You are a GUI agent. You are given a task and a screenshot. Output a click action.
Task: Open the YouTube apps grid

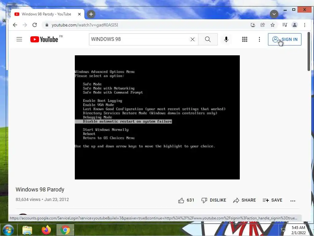tap(245, 39)
